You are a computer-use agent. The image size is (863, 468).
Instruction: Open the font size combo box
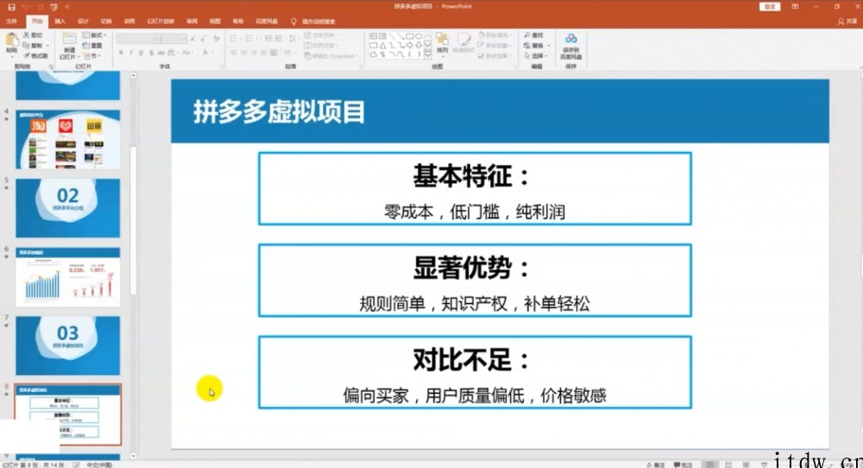[x=174, y=39]
